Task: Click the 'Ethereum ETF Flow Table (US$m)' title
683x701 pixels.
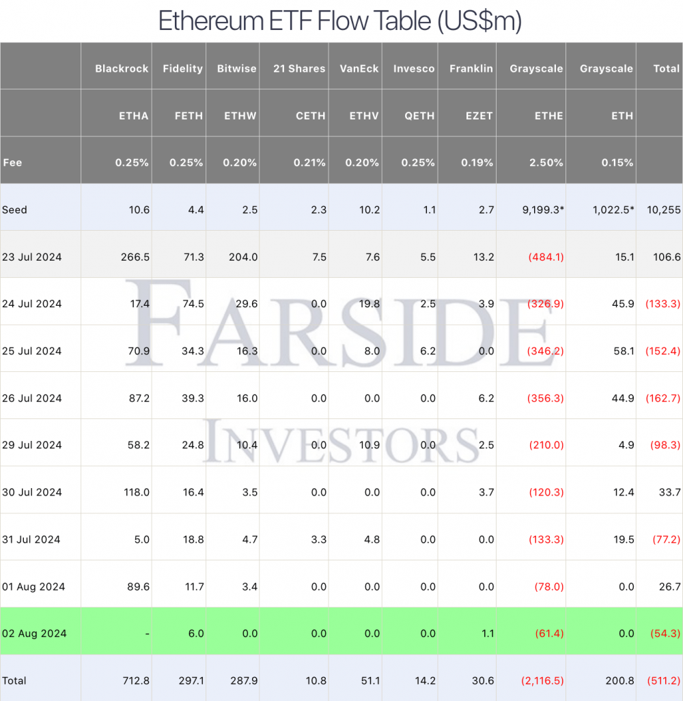Action: [x=340, y=21]
